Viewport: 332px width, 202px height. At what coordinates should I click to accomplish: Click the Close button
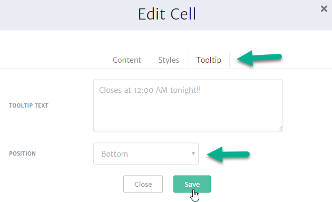(143, 184)
